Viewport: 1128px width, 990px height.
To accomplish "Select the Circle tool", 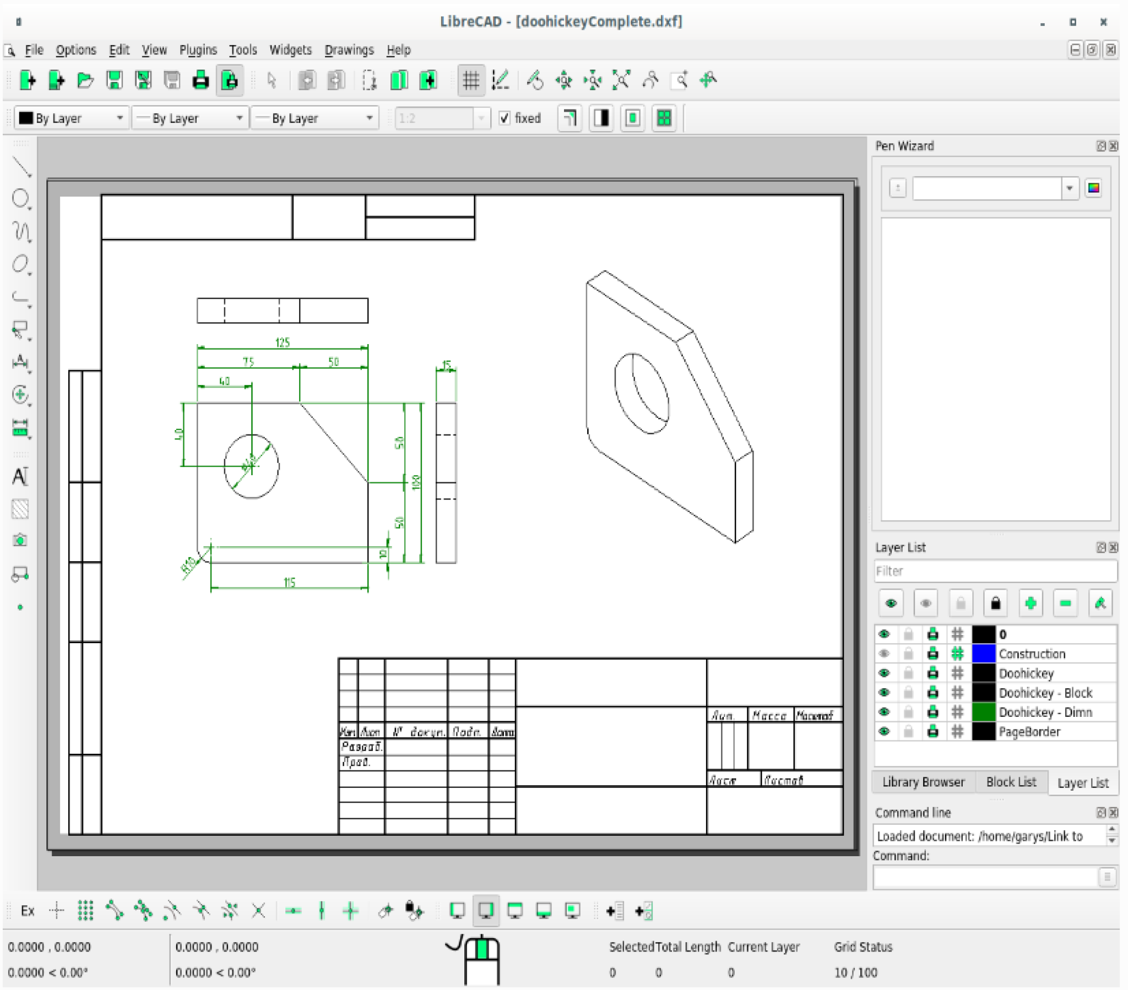I will coord(21,199).
